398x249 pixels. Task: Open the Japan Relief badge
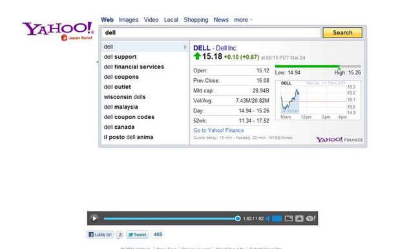click(77, 38)
